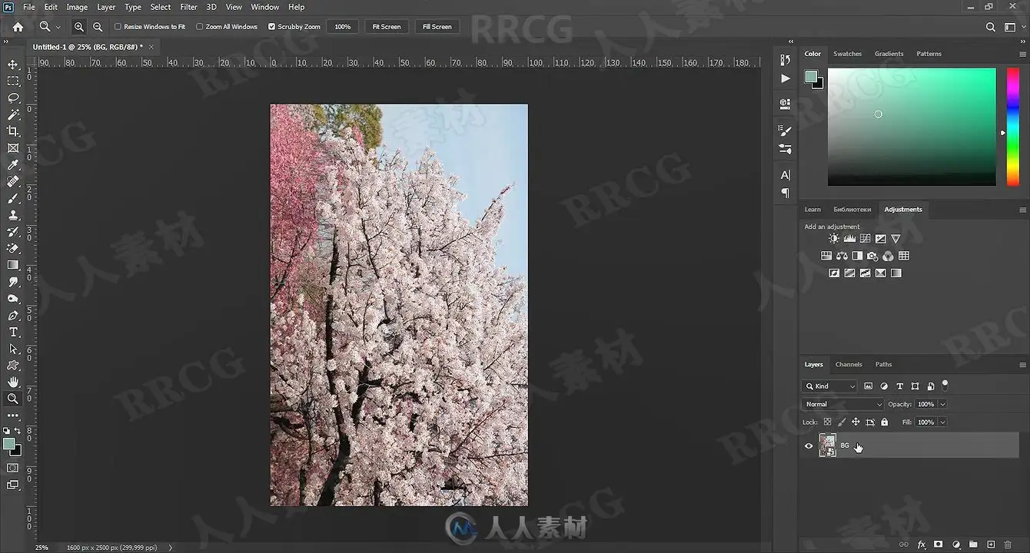The height and width of the screenshot is (553, 1030).
Task: Hide the BG layer with the eye
Action: point(808,445)
